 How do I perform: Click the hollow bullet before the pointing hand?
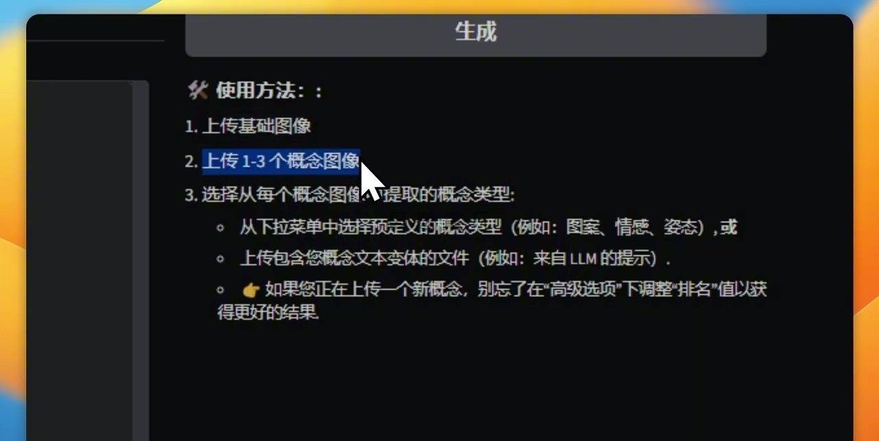pos(220,290)
